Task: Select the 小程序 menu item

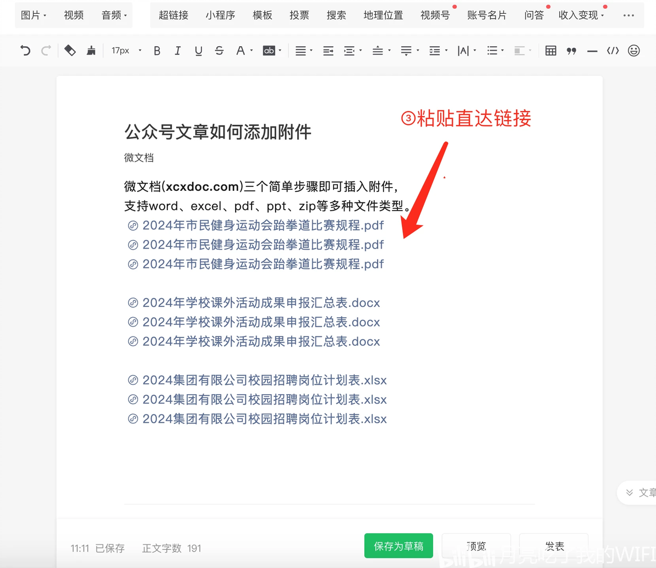Action: tap(220, 15)
